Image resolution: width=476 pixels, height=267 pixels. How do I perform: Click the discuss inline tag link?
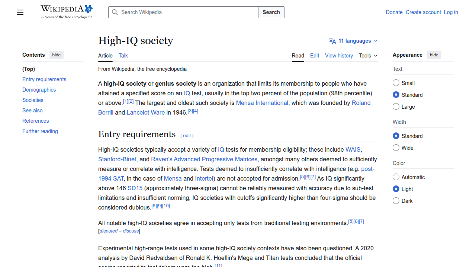[x=131, y=231]
